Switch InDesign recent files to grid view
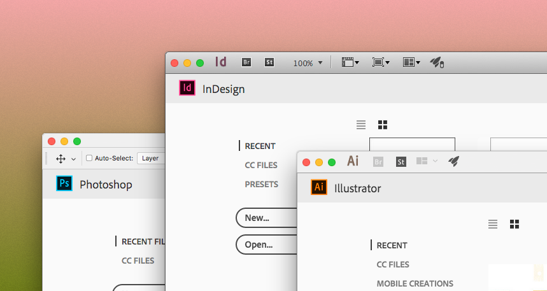This screenshot has height=291, width=547. (x=383, y=125)
